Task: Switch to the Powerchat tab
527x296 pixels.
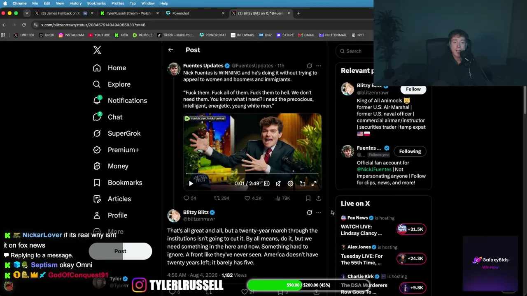Action: (195, 13)
